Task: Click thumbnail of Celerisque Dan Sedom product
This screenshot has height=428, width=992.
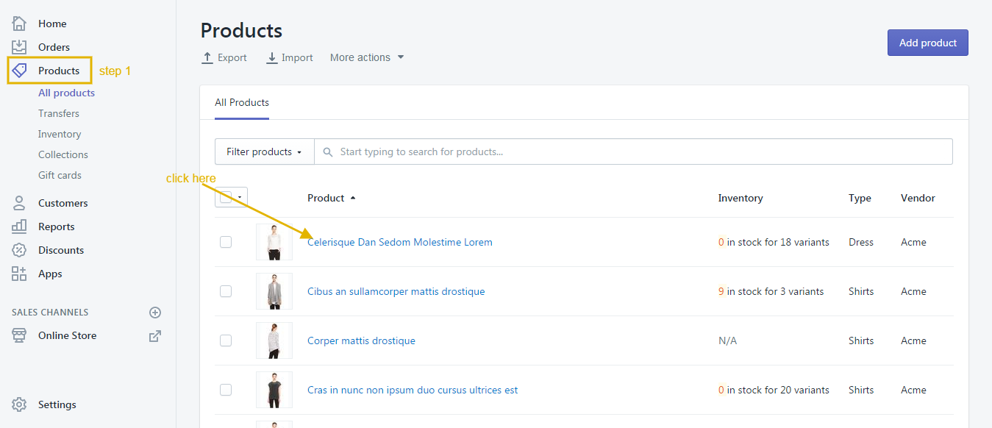Action: click(274, 242)
